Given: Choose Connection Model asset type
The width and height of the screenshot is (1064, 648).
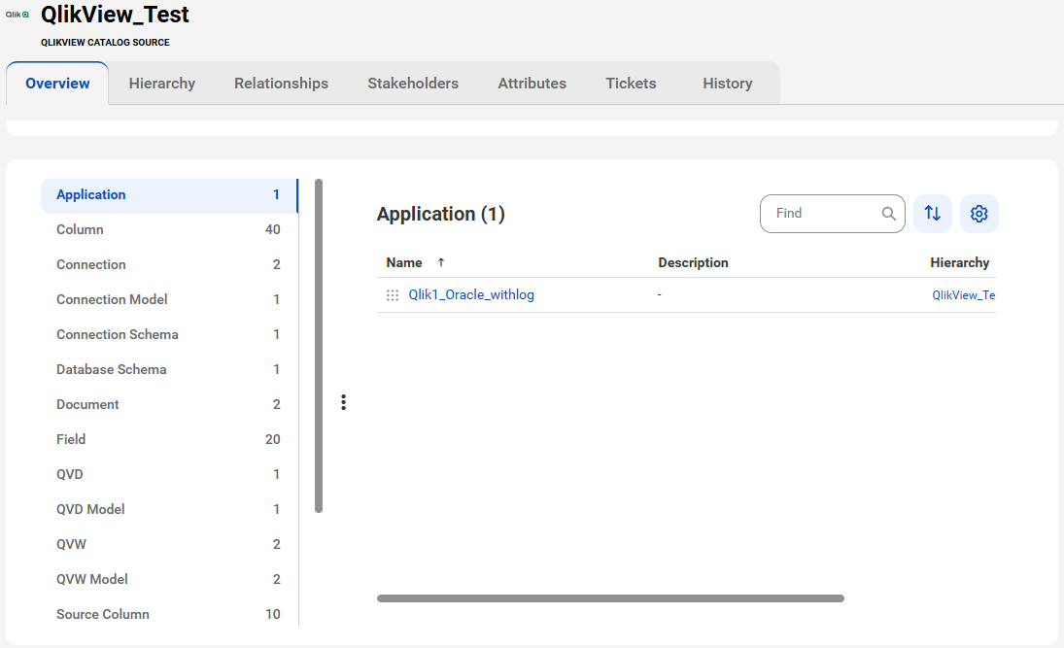Looking at the screenshot, I should 168,300.
